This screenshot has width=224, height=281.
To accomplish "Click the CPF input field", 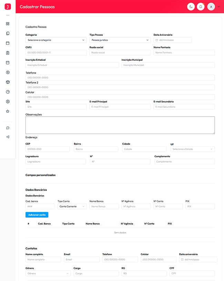I will (x=192, y=273).
